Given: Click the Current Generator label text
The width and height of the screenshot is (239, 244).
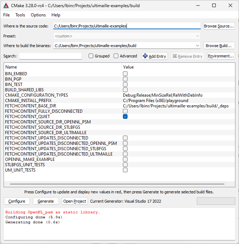Looking at the screenshot, I should 126,201.
